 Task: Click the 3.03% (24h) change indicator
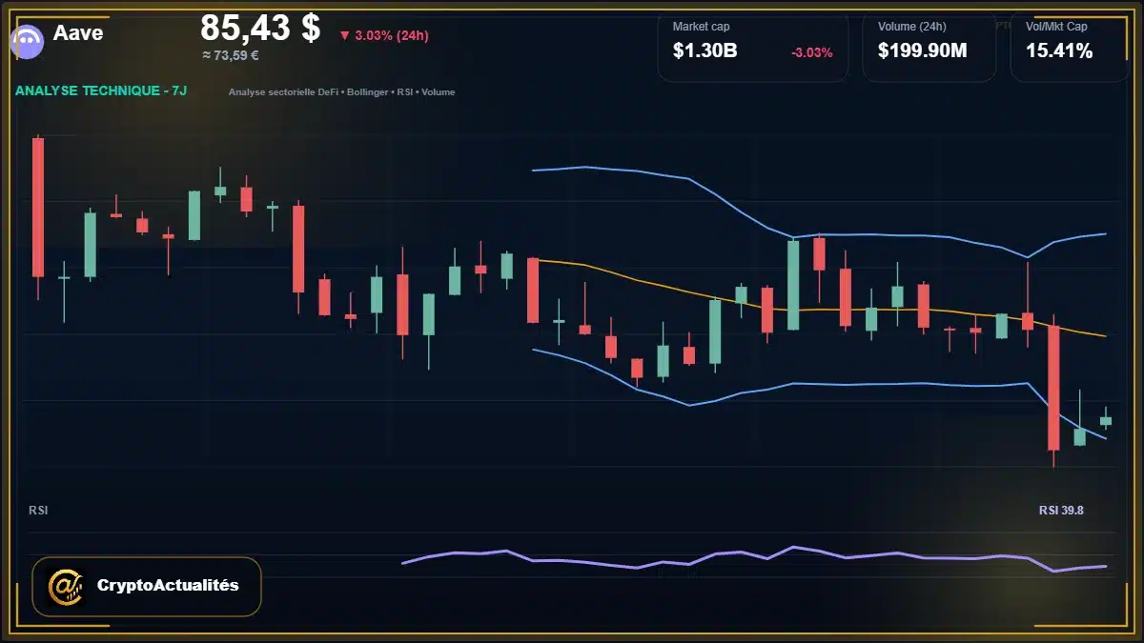[384, 35]
